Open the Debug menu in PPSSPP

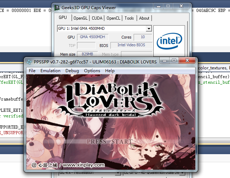point(72,70)
